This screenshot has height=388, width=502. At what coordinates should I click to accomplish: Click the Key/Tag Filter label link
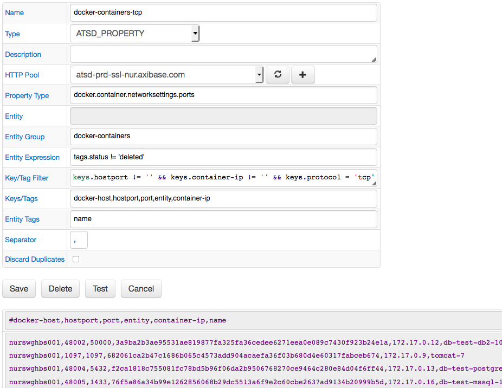point(27,178)
